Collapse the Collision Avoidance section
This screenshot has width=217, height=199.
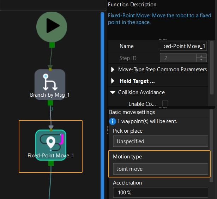(x=113, y=92)
